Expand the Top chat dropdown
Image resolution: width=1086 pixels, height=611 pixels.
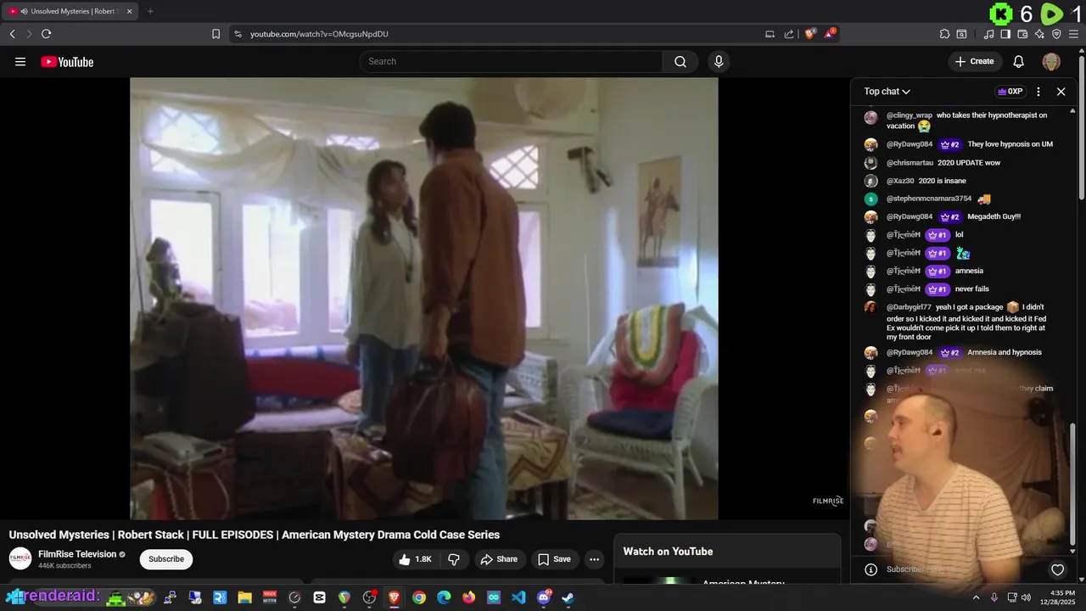click(x=887, y=92)
